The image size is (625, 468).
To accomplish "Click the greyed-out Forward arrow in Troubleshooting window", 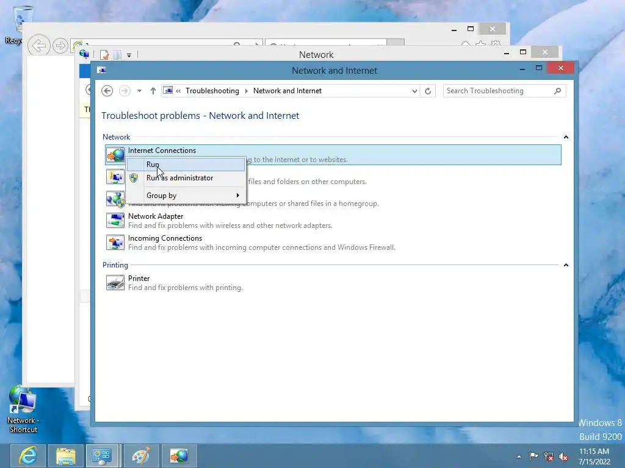I will tap(125, 91).
